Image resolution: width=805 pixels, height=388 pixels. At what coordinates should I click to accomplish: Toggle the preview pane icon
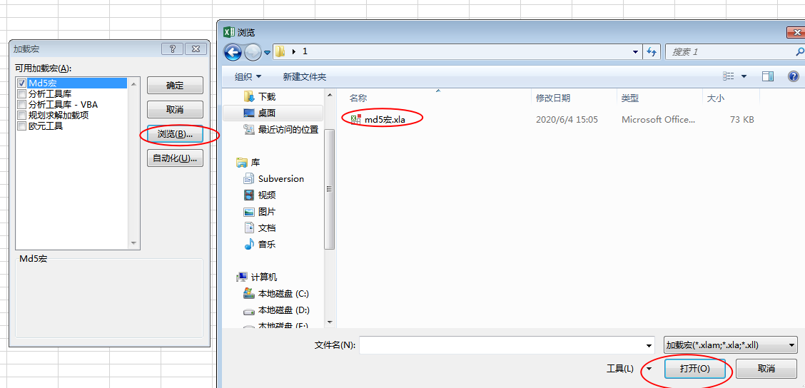[x=768, y=76]
